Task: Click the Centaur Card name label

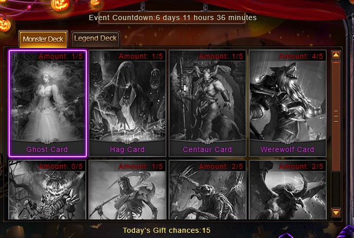Action: click(x=207, y=149)
